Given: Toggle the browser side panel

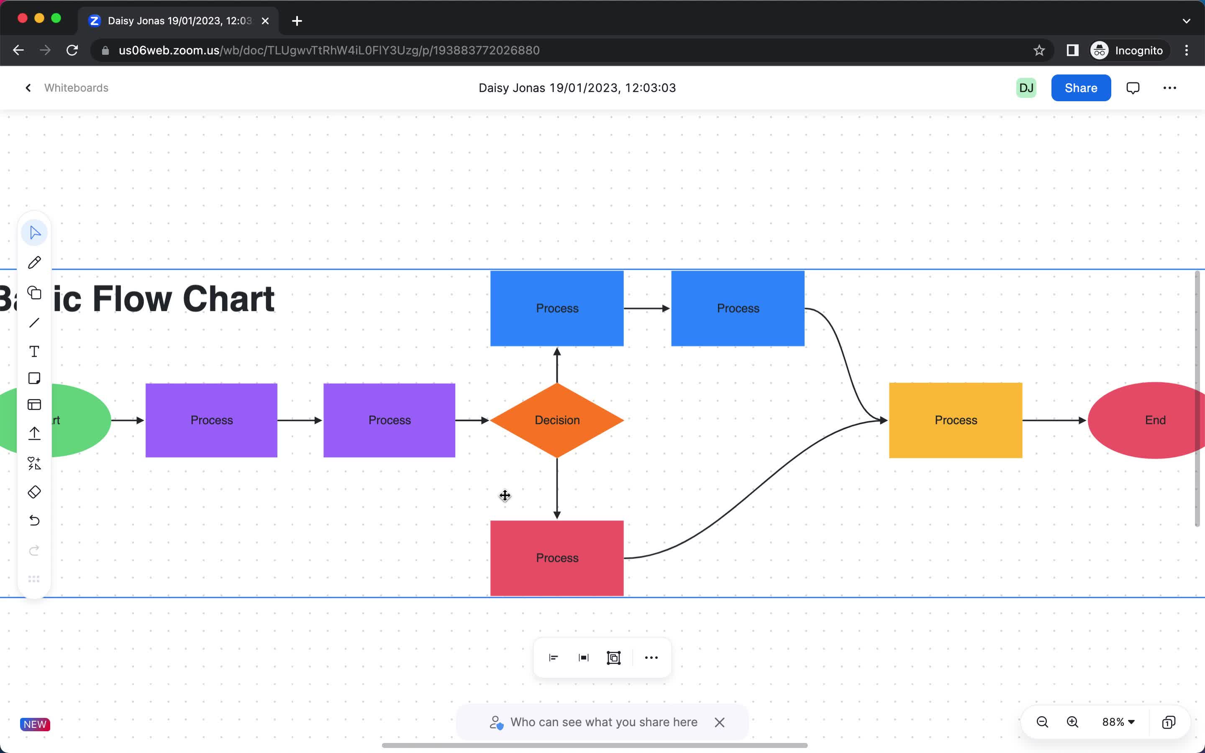Looking at the screenshot, I should coord(1072,50).
